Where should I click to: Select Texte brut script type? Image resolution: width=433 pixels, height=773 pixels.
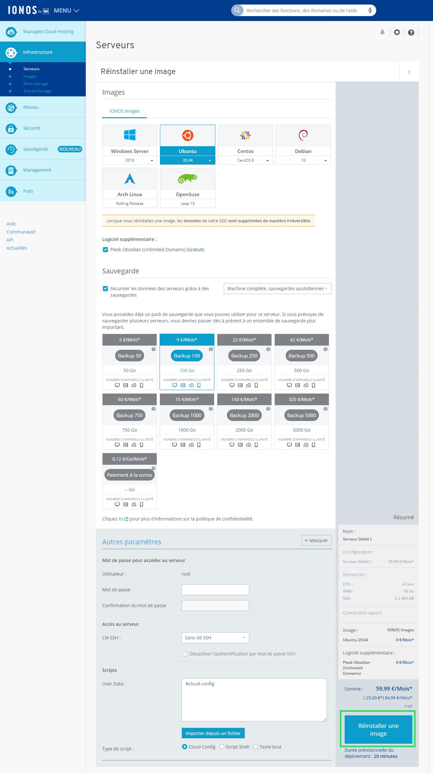point(256,747)
